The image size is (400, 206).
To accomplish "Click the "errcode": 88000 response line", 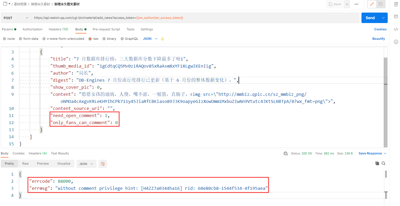I will [x=51, y=181].
